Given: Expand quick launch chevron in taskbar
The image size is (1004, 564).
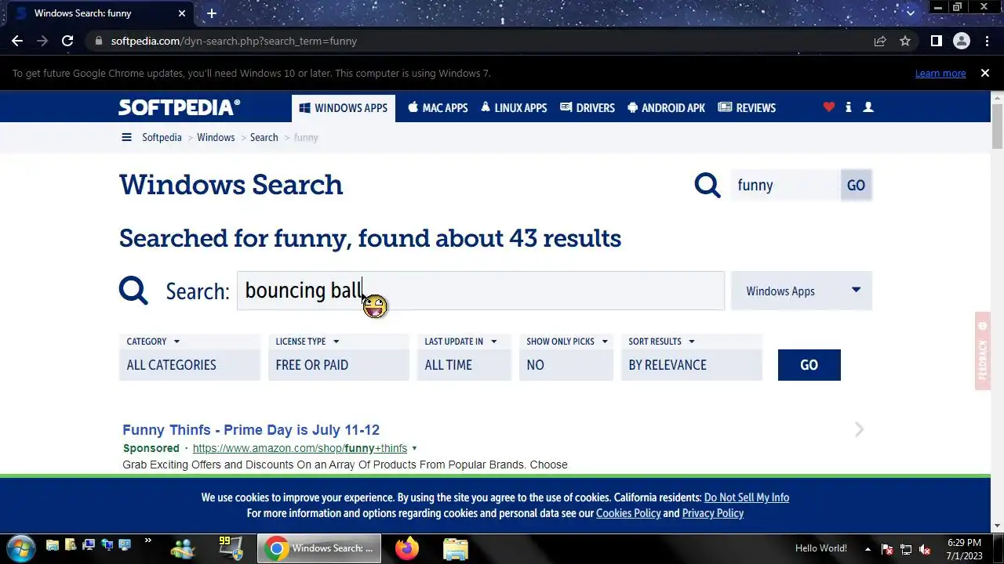Looking at the screenshot, I should tap(147, 541).
